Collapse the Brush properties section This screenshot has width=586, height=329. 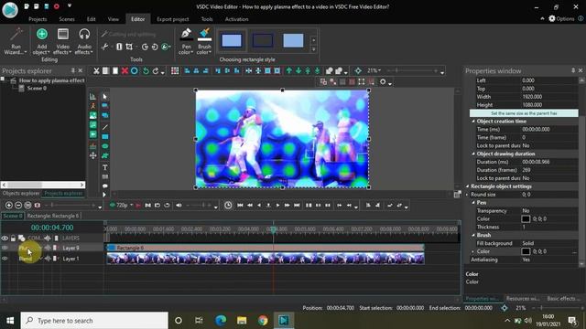tap(473, 235)
